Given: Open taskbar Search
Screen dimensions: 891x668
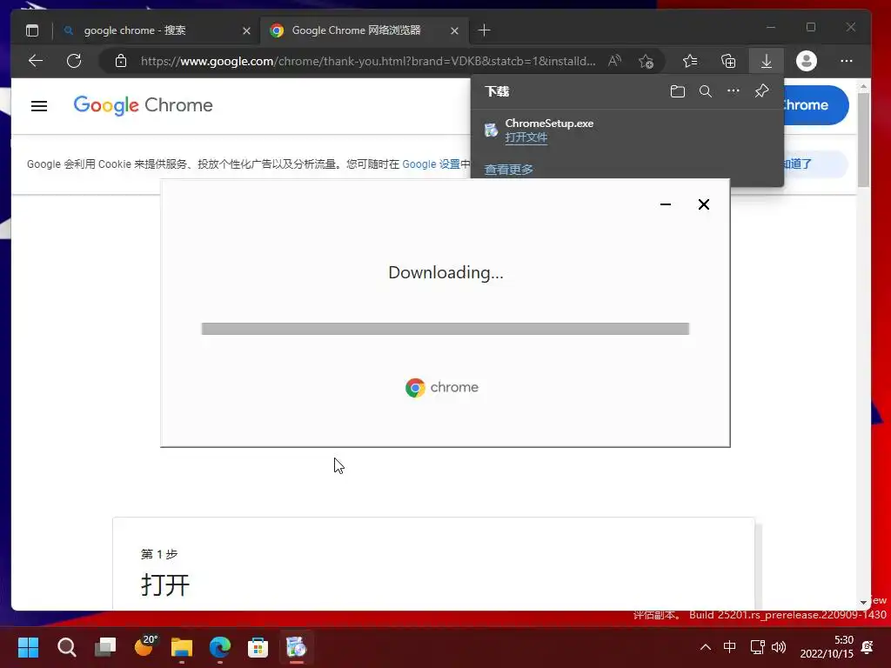Looking at the screenshot, I should (x=66, y=647).
